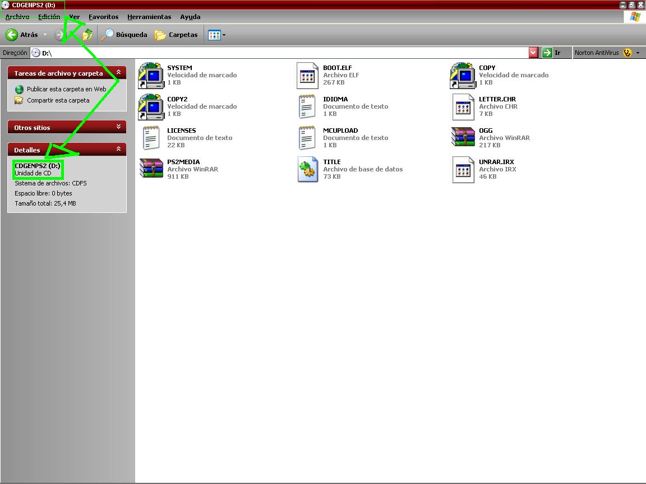Click the COPY2 file name
Image resolution: width=646 pixels, height=484 pixels.
point(178,99)
